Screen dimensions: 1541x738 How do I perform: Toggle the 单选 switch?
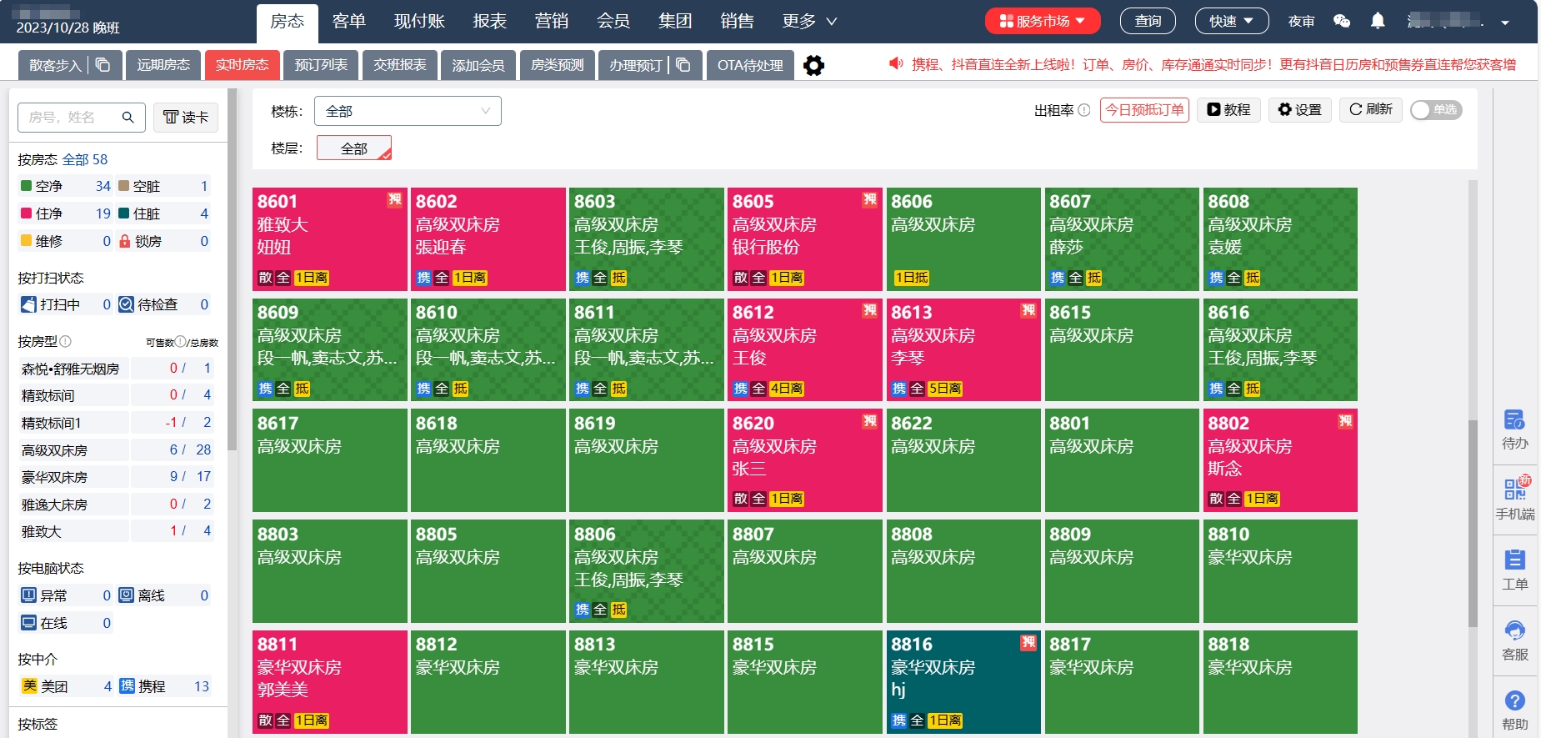[1435, 110]
